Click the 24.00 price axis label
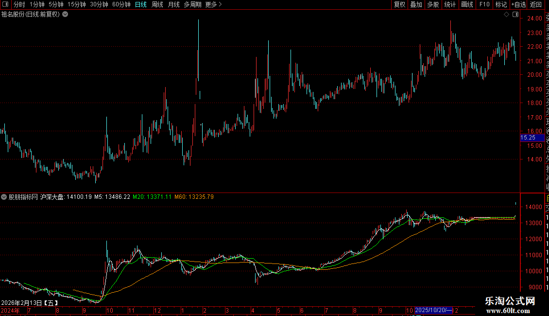The image size is (549, 316). pos(534,18)
